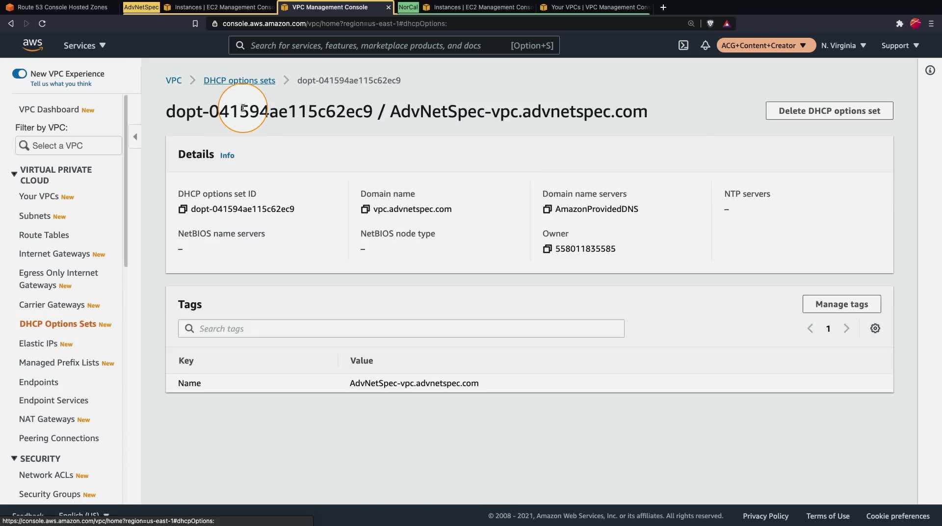Viewport: 942px width, 526px height.
Task: Copy the domain name vpc.advnetspec.com
Action: (x=365, y=209)
